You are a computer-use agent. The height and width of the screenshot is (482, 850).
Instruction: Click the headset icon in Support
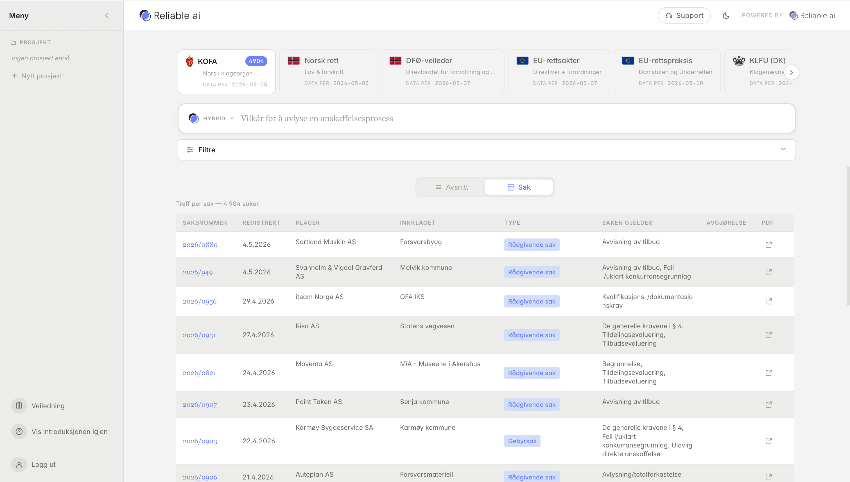tap(669, 15)
